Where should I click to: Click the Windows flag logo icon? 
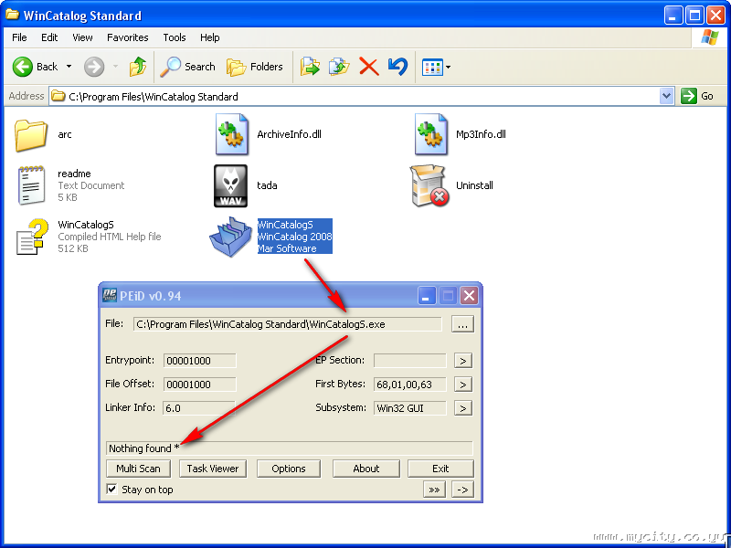(x=710, y=37)
